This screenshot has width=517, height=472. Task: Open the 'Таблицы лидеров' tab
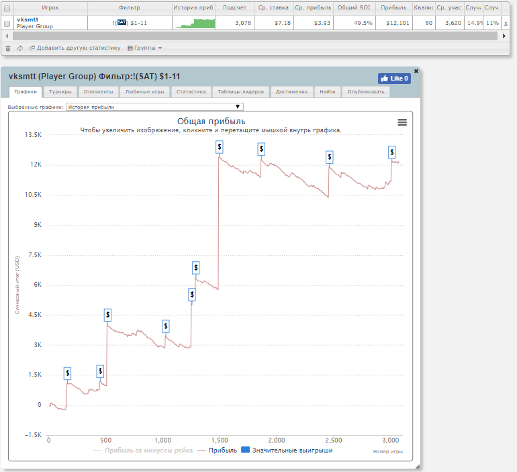click(242, 92)
